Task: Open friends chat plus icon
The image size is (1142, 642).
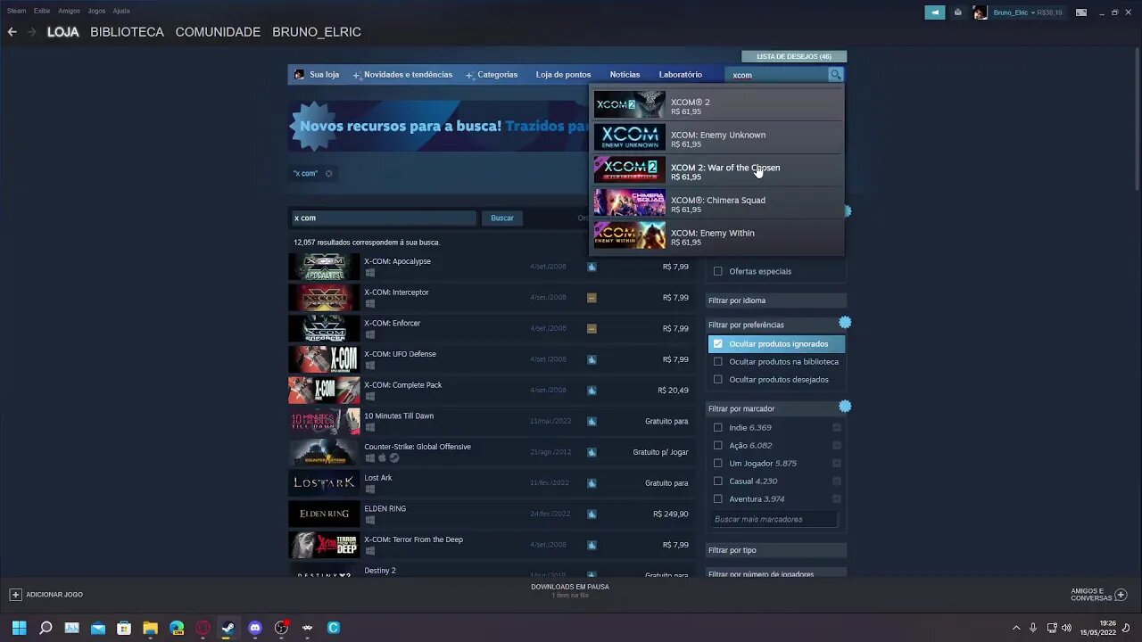Action: (1121, 595)
